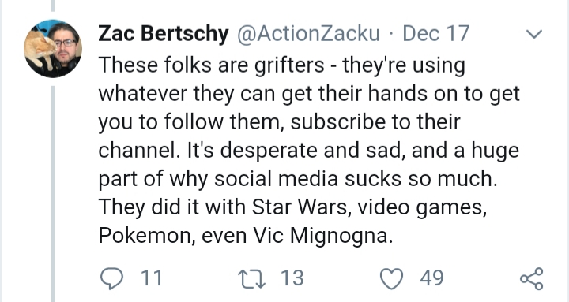This screenshot has width=569, height=302.
Task: Open the share icon options
Action: click(532, 278)
